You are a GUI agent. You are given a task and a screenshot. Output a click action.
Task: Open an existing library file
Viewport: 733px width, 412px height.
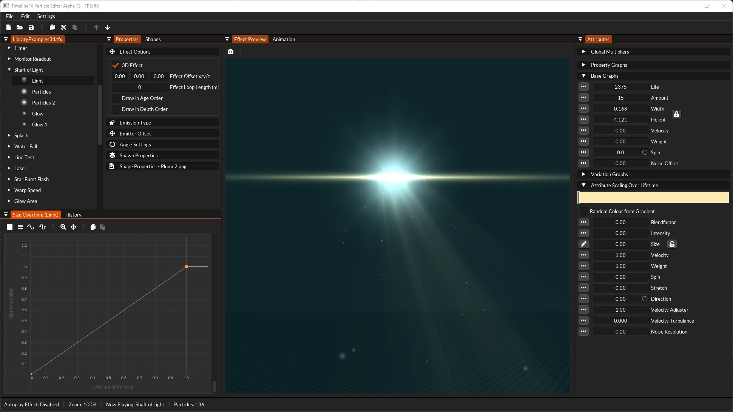pos(20,27)
